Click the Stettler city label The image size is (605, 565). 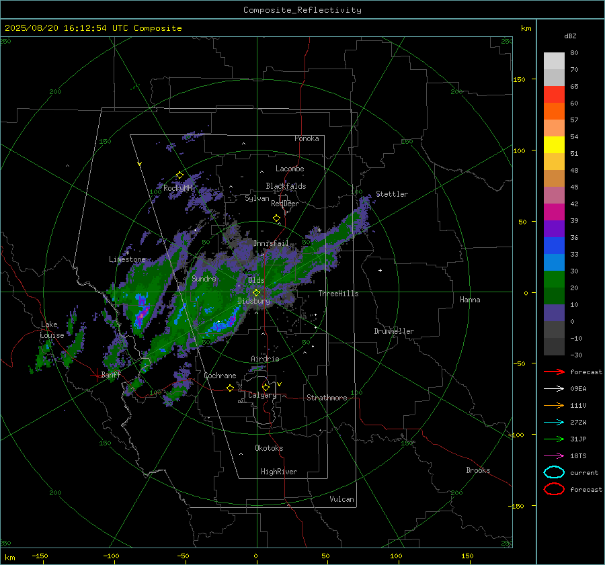392,194
